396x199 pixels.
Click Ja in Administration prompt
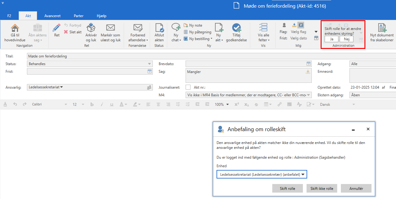tap(331, 39)
